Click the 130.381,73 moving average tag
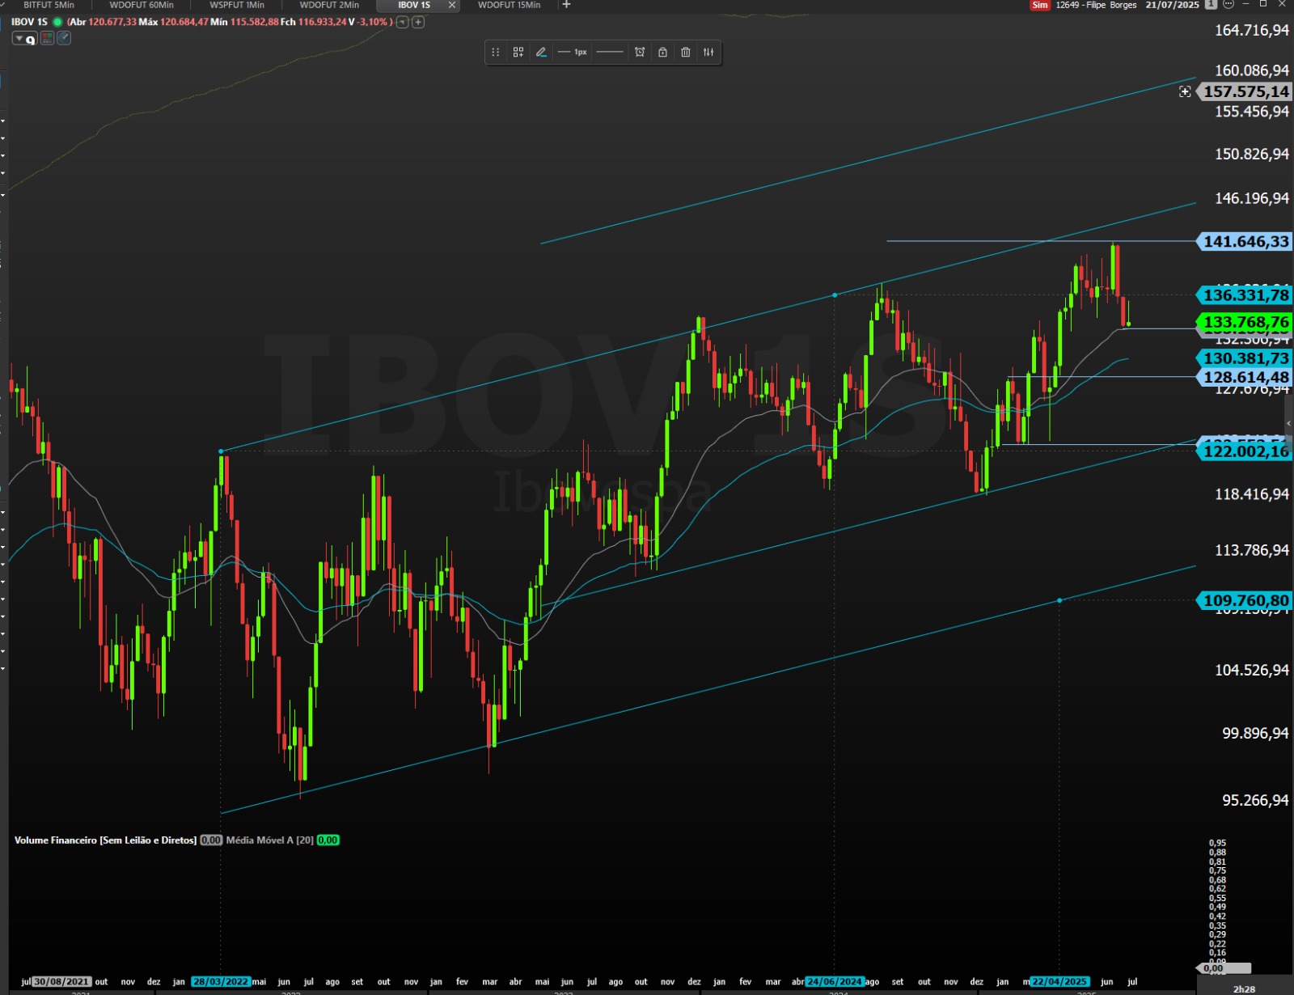This screenshot has height=995, width=1294. pyautogui.click(x=1245, y=358)
